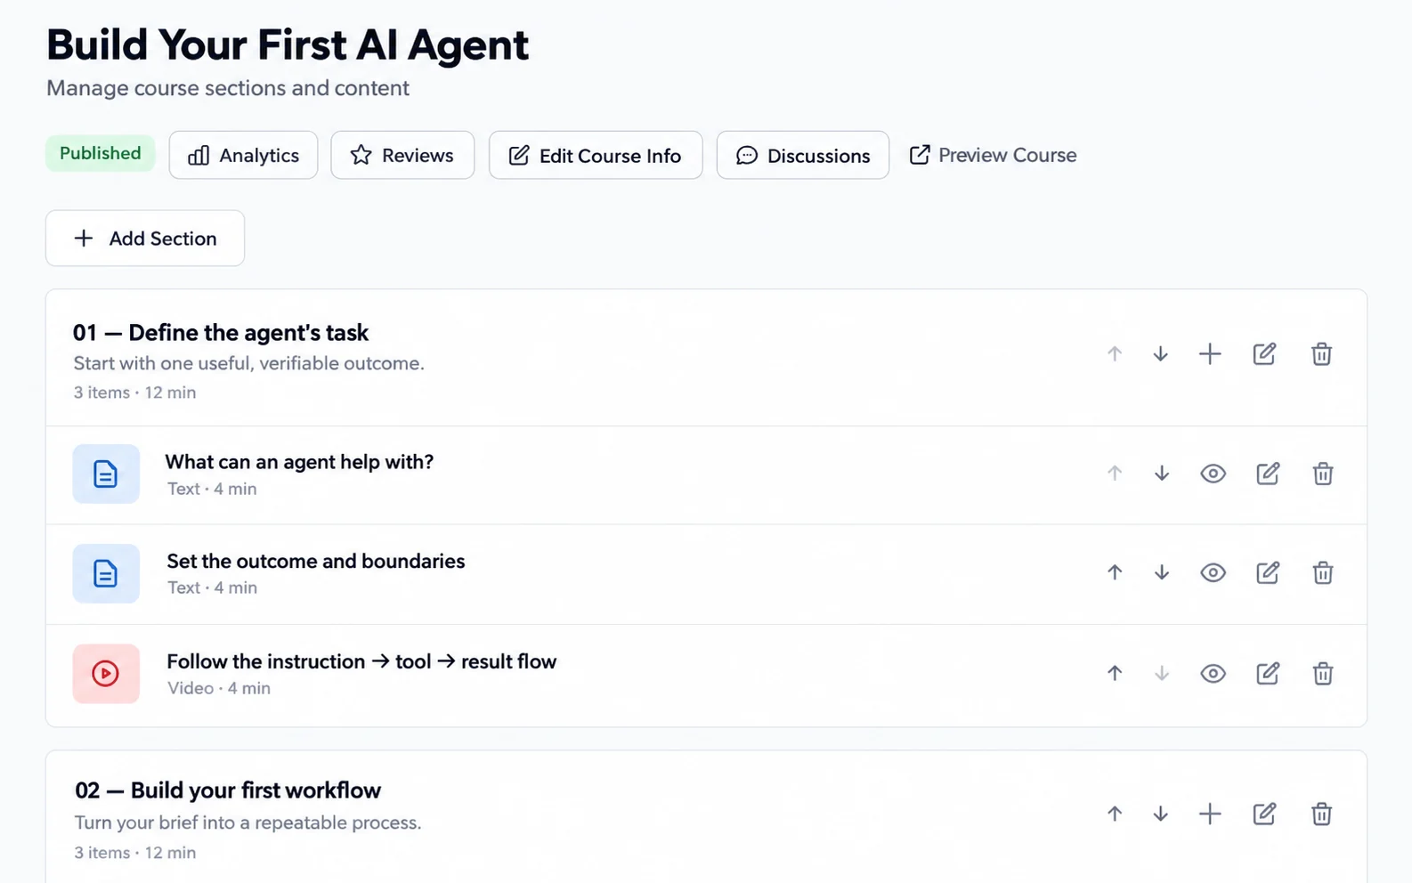The width and height of the screenshot is (1412, 883).
Task: Move section 02 Build your first workflow up
Action: (1115, 814)
